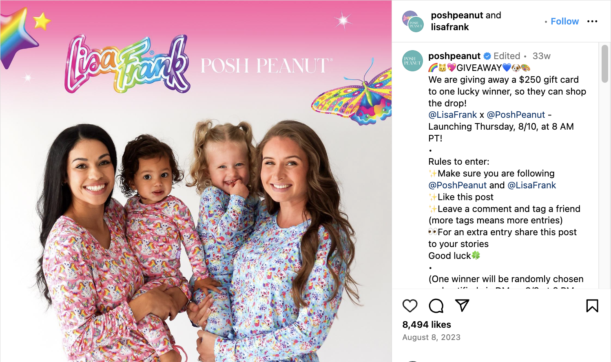This screenshot has width=611, height=362.
Task: Click the caption scrollbar thumb
Action: 605,64
